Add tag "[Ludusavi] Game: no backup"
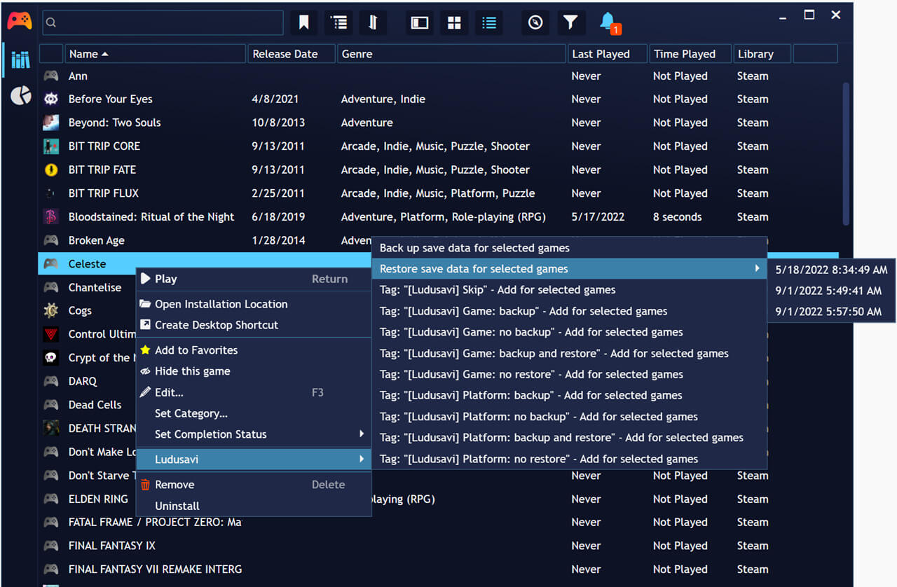The image size is (897, 587). [569, 332]
